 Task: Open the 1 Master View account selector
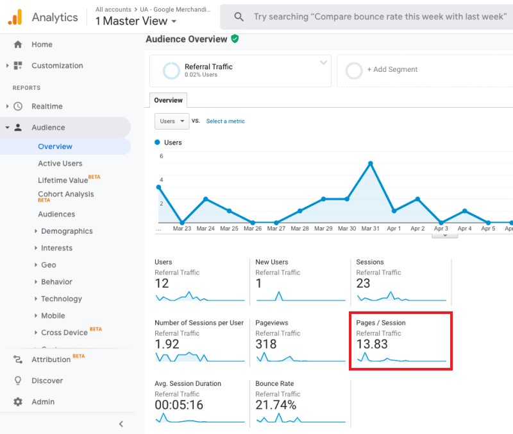click(136, 21)
